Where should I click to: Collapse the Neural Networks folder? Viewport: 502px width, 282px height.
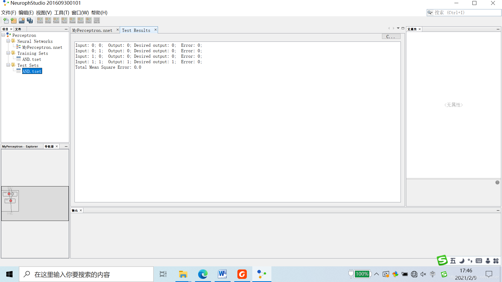click(8, 41)
